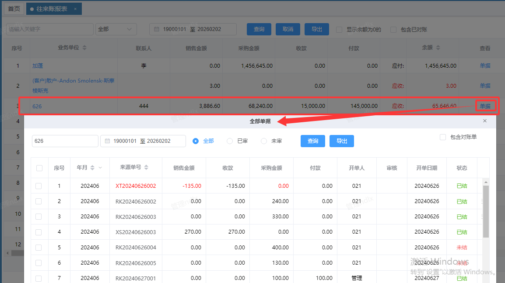The width and height of the screenshot is (505, 283).
Task: Click the dialog search field containing 626
Action: [65, 141]
